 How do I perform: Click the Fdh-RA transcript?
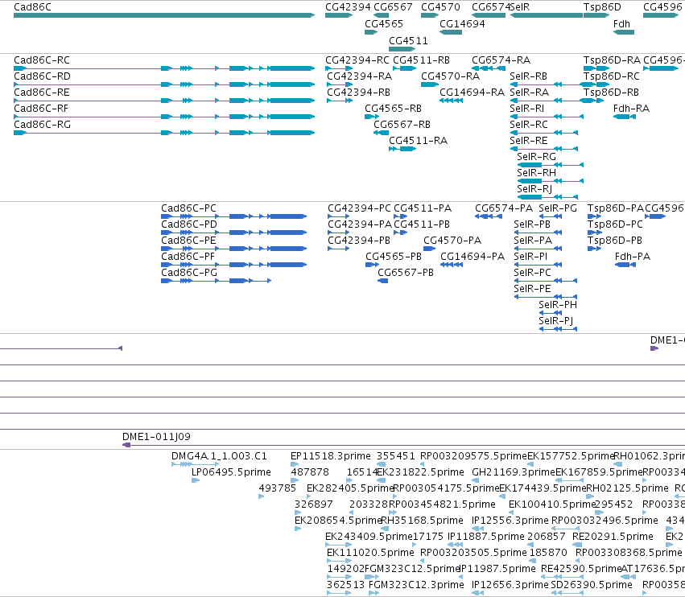pos(625,117)
